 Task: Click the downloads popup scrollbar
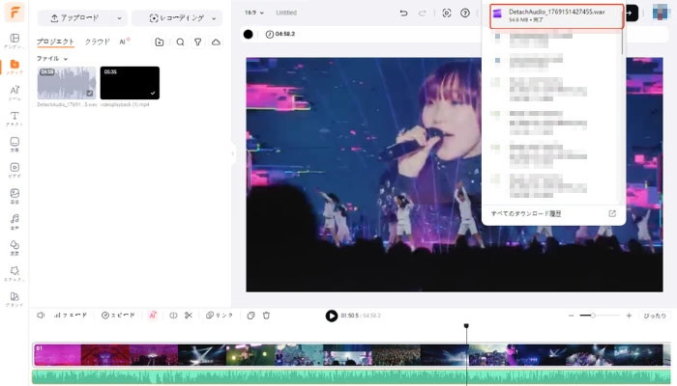(622, 32)
